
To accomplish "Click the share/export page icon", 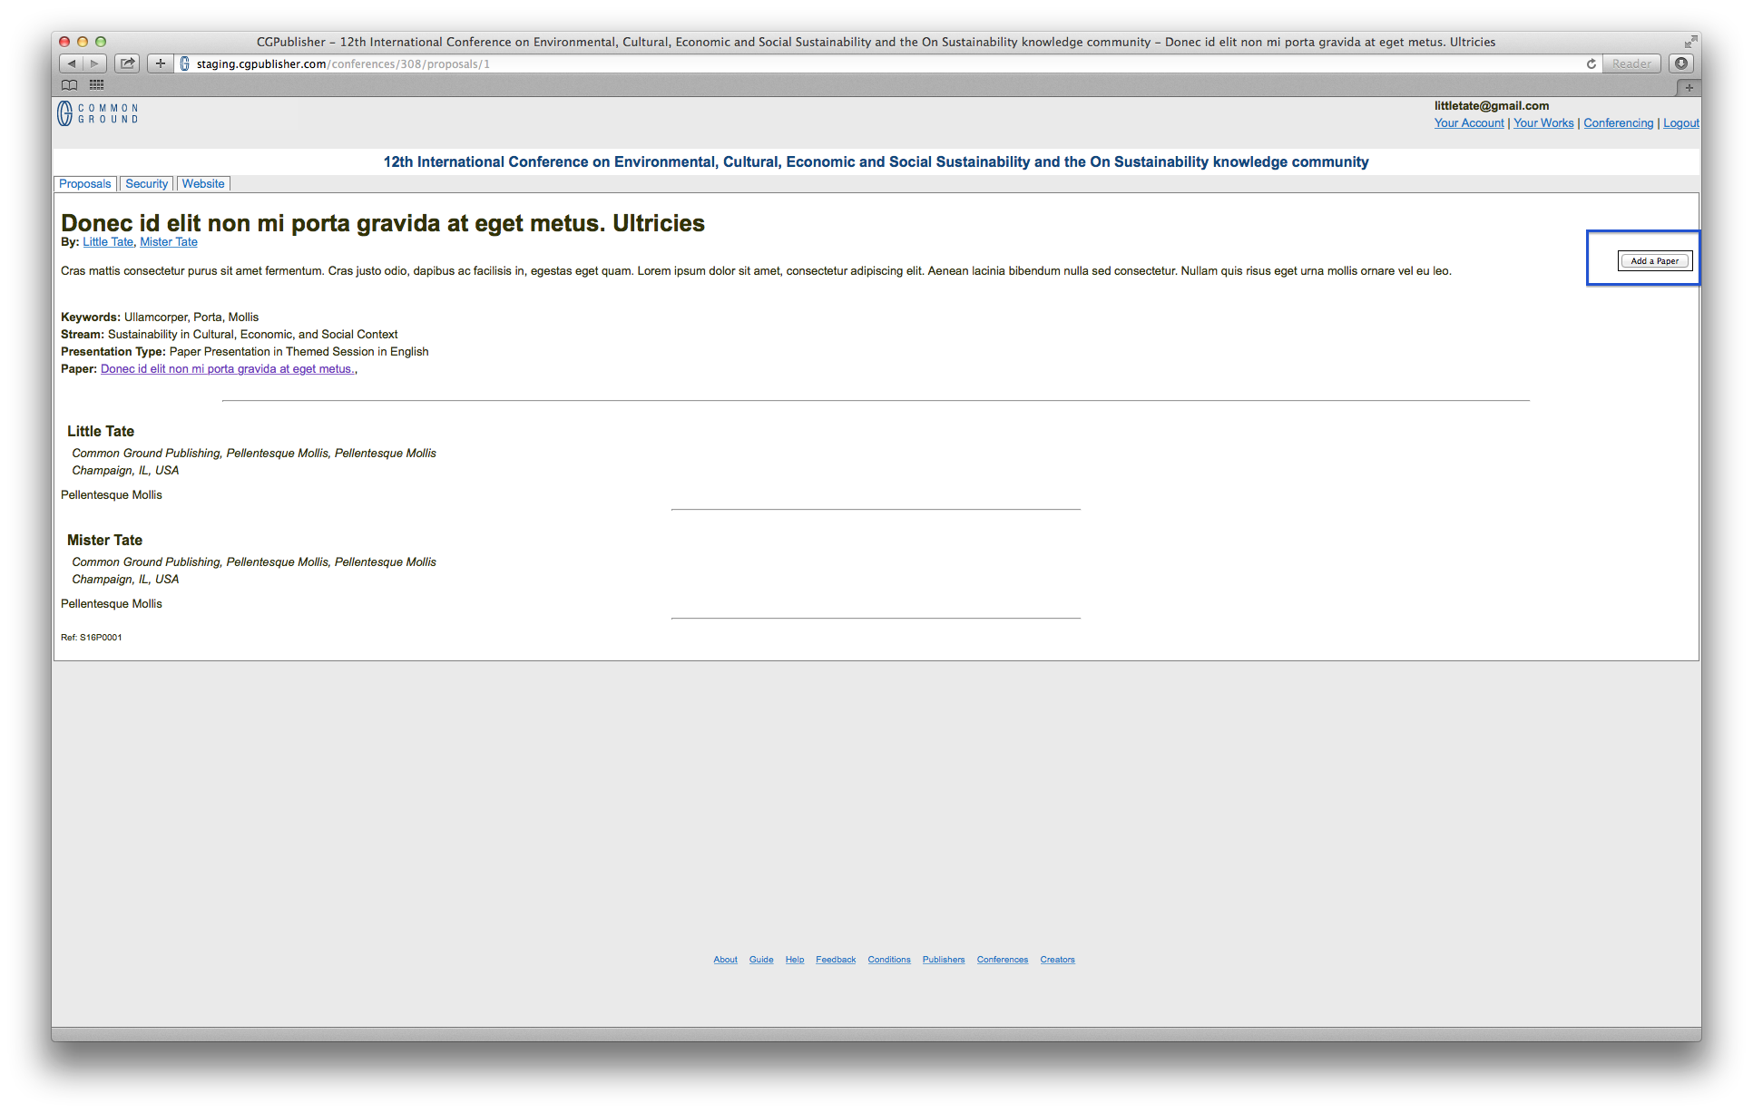I will (x=128, y=63).
